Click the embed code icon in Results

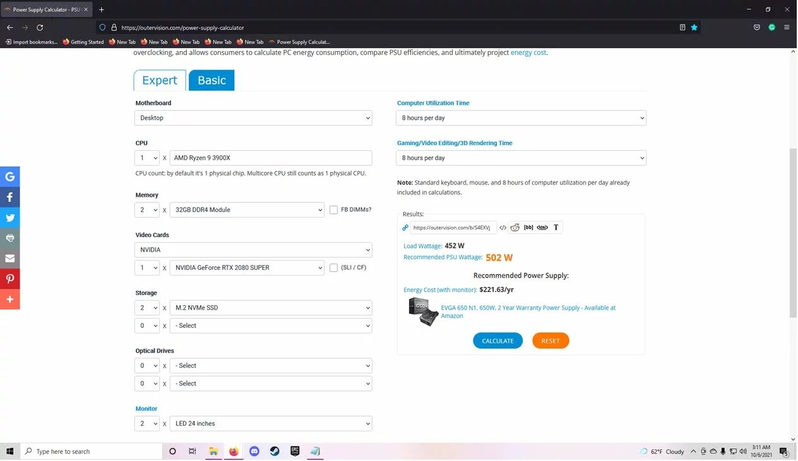[503, 228]
